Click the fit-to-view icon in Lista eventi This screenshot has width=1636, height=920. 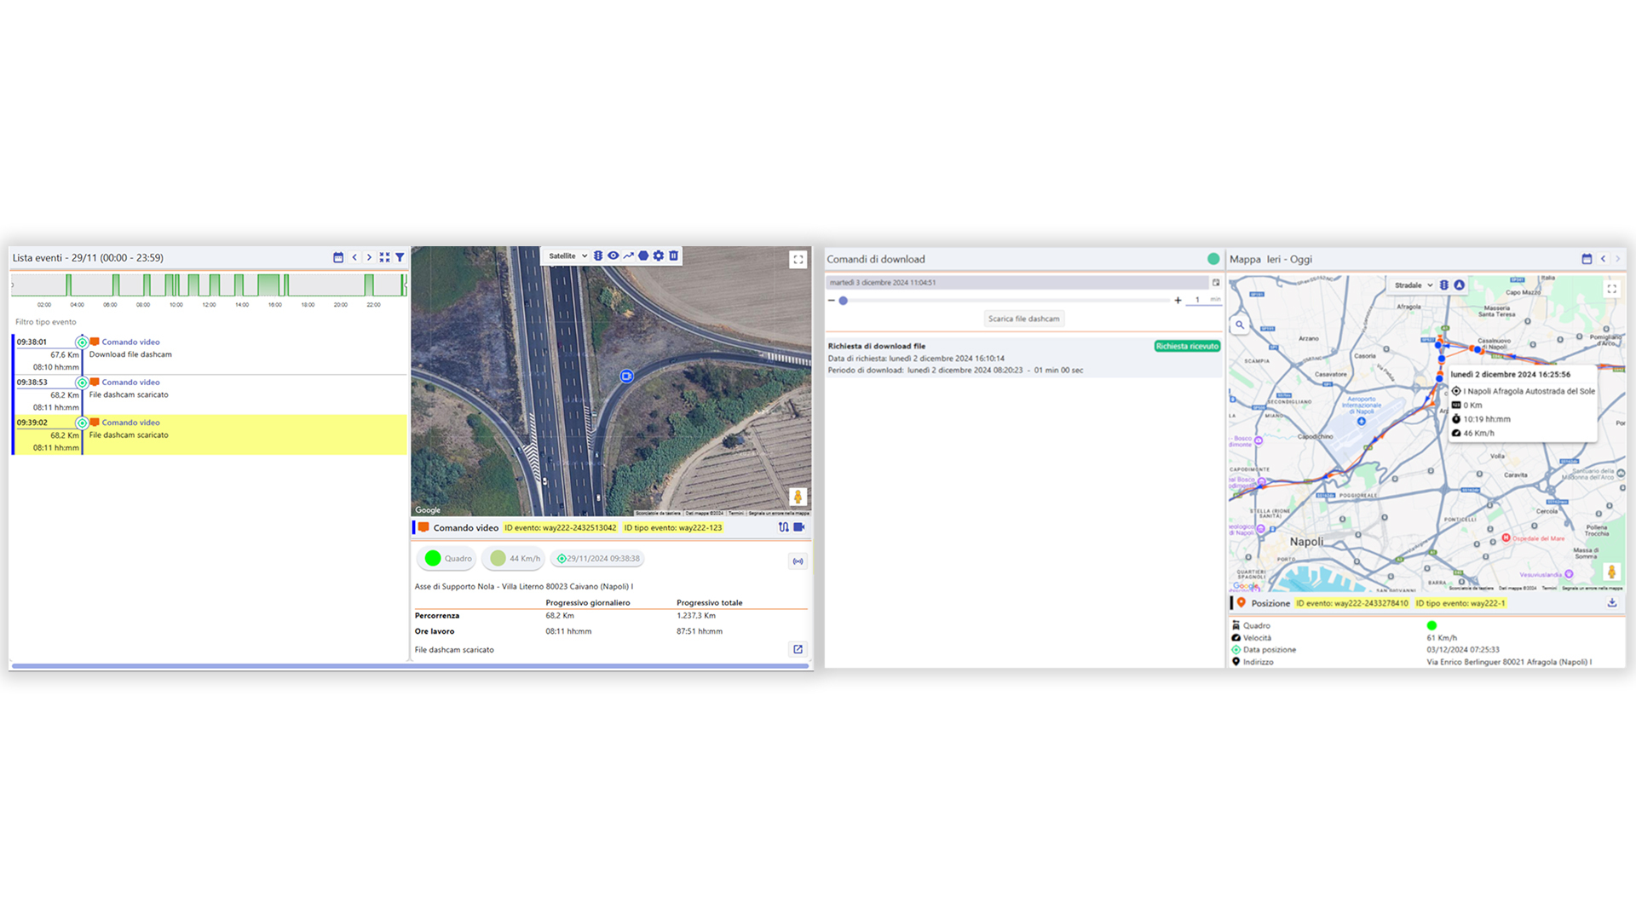pyautogui.click(x=384, y=257)
